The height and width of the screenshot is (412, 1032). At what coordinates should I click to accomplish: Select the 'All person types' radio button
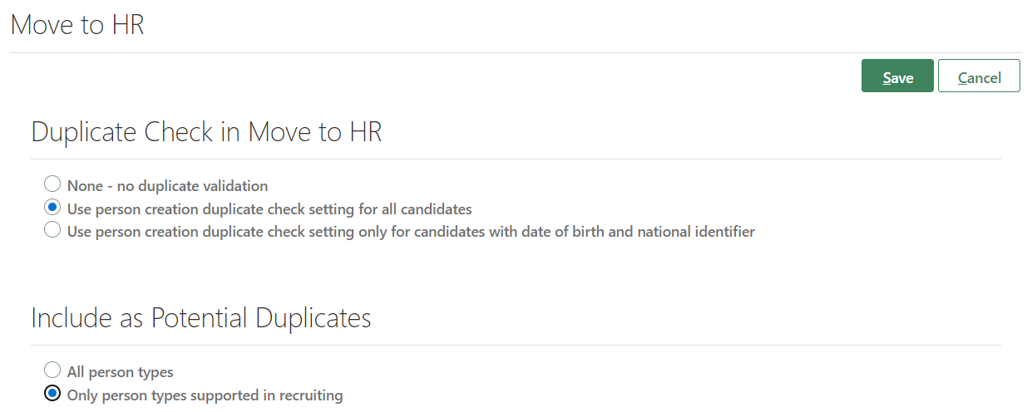[x=52, y=370]
